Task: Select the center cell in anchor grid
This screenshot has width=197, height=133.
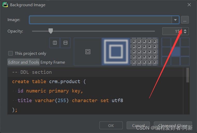Action: pyautogui.click(x=175, y=51)
